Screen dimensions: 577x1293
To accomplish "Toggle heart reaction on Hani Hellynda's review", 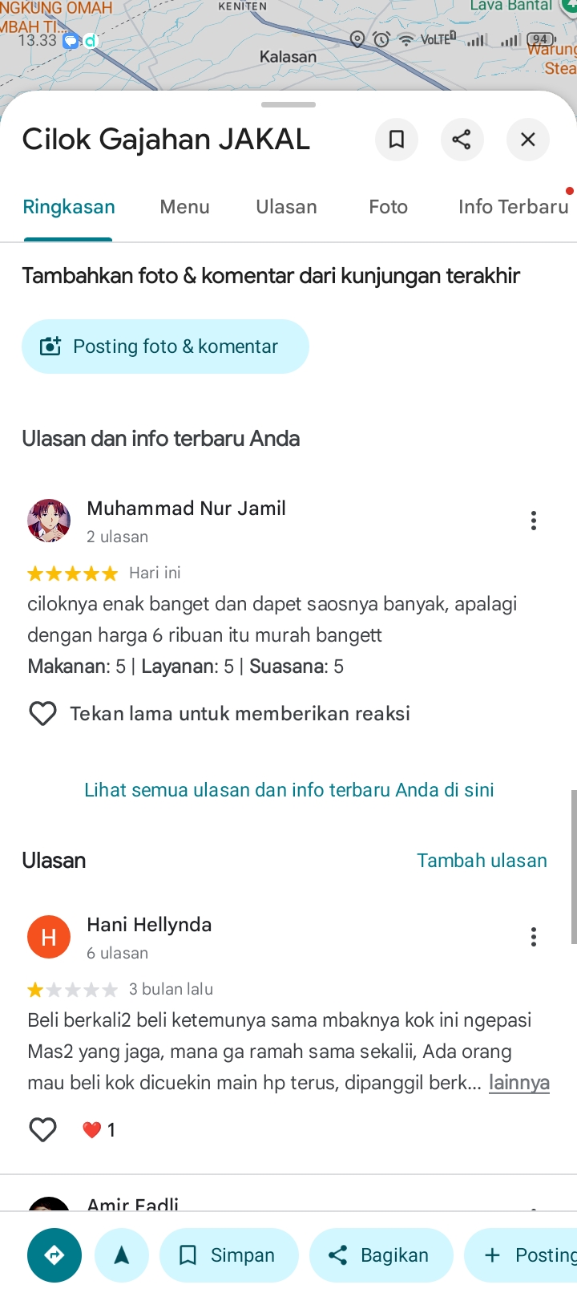I will coord(42,1129).
